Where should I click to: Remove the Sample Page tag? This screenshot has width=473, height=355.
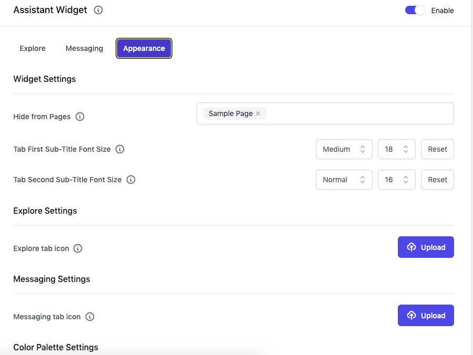(258, 113)
